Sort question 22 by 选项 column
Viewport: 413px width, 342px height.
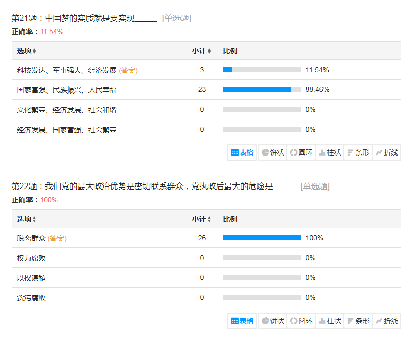26,220
